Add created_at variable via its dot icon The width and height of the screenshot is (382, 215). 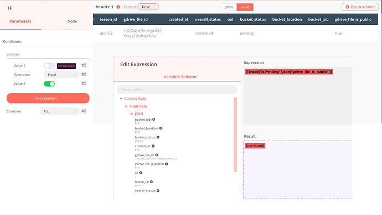153,146
